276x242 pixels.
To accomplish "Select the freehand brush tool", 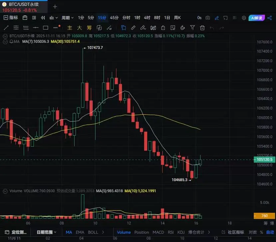I will 143,28.
